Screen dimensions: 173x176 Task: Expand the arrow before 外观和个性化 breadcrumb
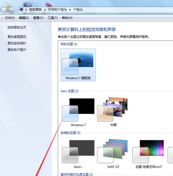45,10
